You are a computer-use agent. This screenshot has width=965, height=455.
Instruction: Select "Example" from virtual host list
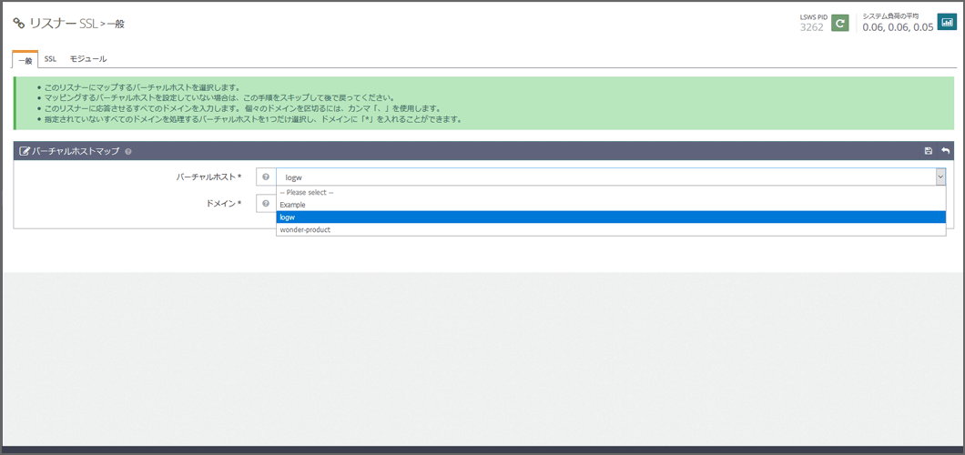click(292, 205)
